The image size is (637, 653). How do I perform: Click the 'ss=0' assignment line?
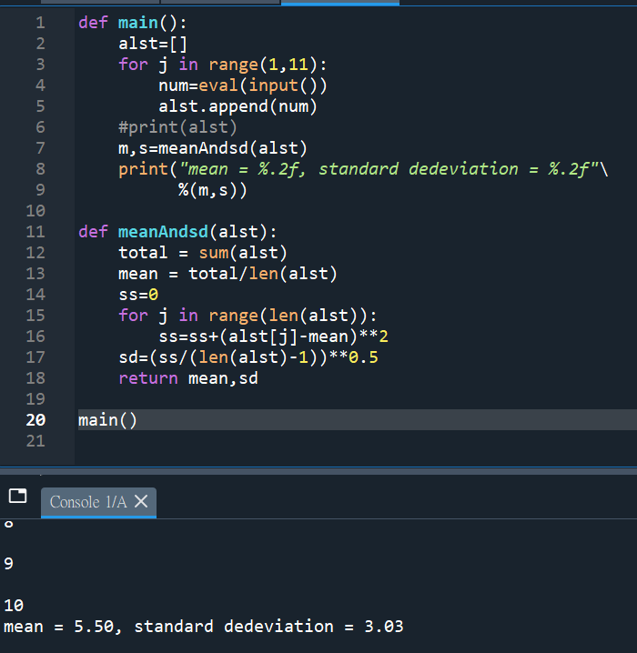pos(138,294)
